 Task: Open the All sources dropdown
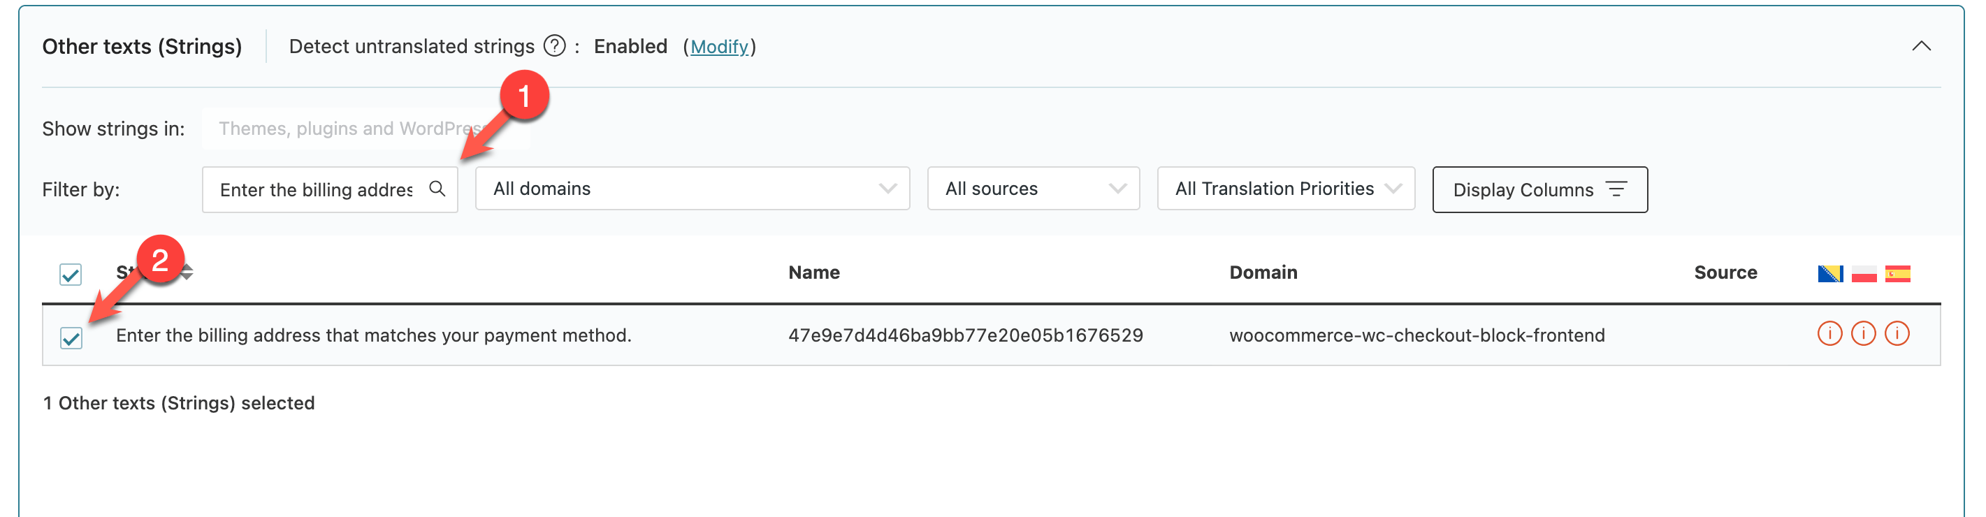(1033, 189)
